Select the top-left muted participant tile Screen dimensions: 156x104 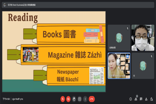(119, 38)
